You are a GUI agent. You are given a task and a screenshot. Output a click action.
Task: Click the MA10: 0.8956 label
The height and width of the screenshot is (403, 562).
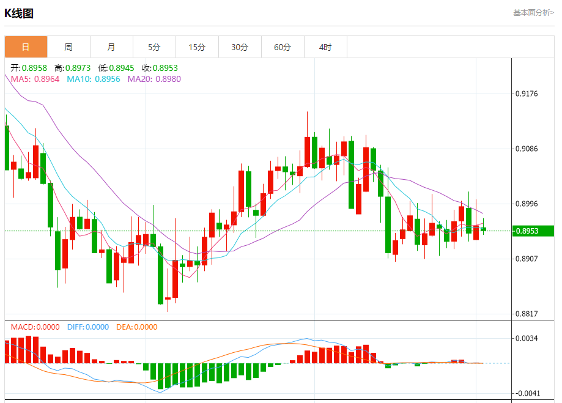click(x=94, y=79)
